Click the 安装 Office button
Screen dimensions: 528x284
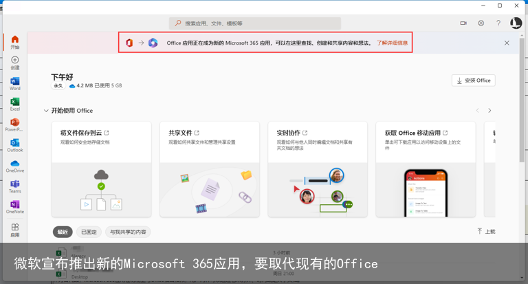tap(474, 80)
